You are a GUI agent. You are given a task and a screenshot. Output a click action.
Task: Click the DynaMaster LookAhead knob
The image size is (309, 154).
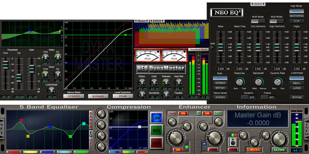(x=51, y=90)
